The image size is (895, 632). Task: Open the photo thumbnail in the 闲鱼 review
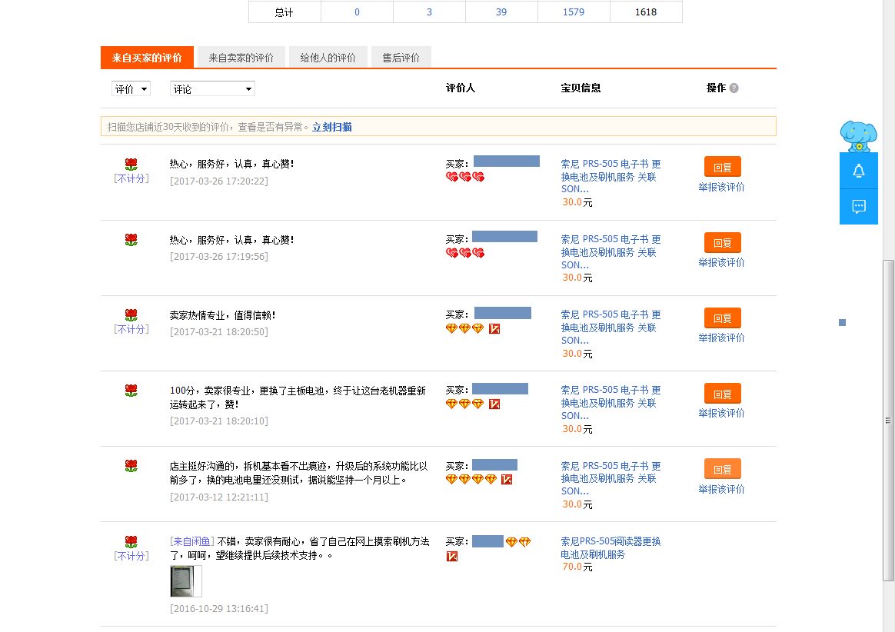(185, 581)
